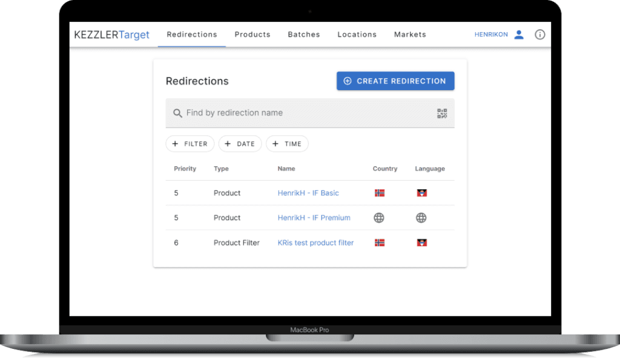
Task: Open the DATE filter chip
Action: [x=240, y=144]
